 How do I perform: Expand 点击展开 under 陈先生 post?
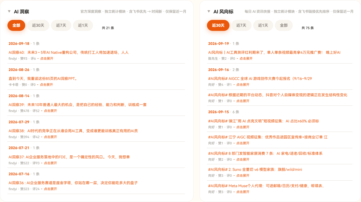click(x=246, y=59)
